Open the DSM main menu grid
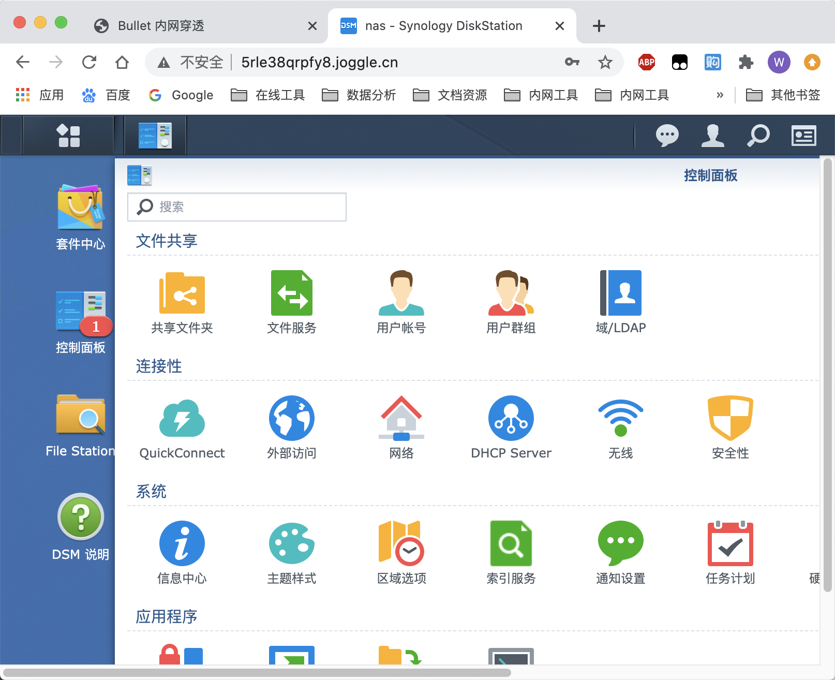This screenshot has width=835, height=680. pyautogui.click(x=69, y=136)
